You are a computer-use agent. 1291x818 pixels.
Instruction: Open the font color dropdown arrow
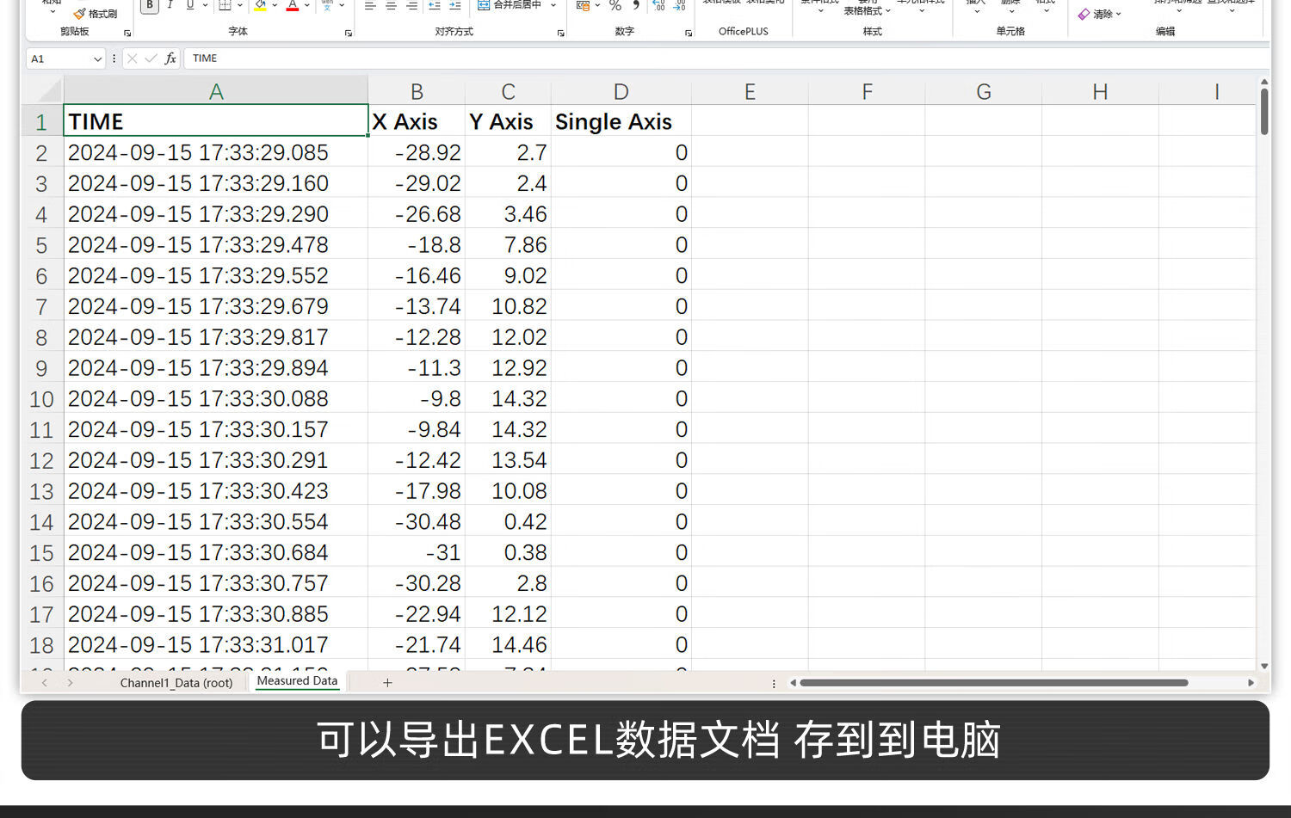[x=307, y=6]
